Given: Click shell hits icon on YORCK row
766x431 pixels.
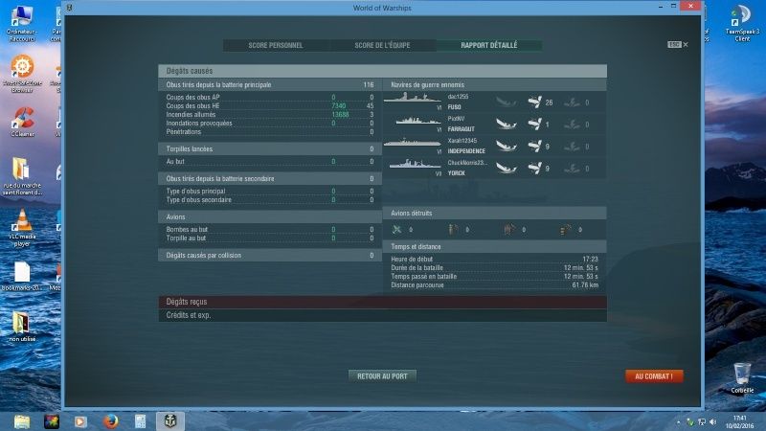Looking at the screenshot, I should [x=535, y=169].
